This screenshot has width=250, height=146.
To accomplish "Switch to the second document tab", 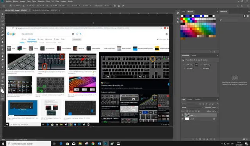I will 45,10.
